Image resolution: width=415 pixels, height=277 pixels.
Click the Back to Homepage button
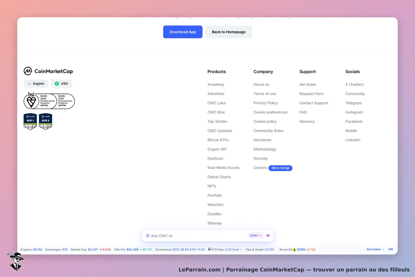(x=229, y=32)
